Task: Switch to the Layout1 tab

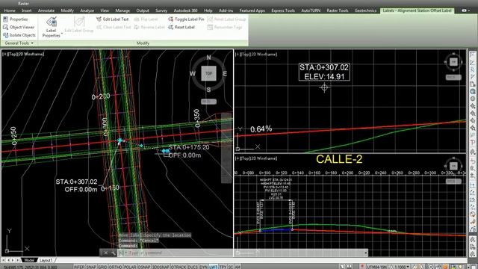Action: 46,260
